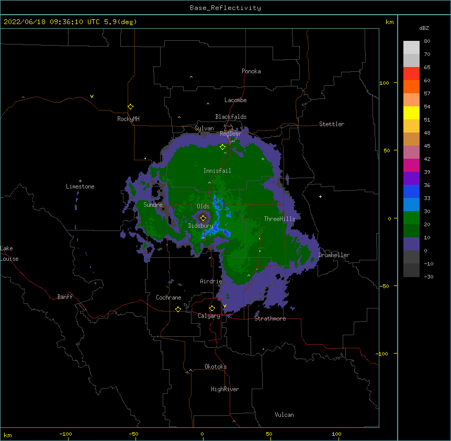Click the Strathmore town label
The height and width of the screenshot is (441, 451).
pos(270,318)
